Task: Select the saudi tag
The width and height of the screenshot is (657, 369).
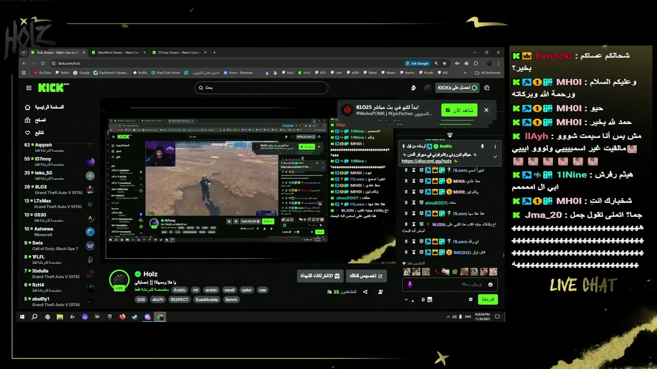Action: click(229, 290)
